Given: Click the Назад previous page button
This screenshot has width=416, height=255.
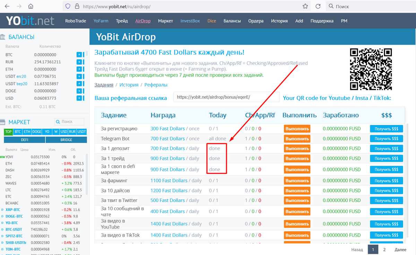Looking at the screenshot, I should (357, 249).
